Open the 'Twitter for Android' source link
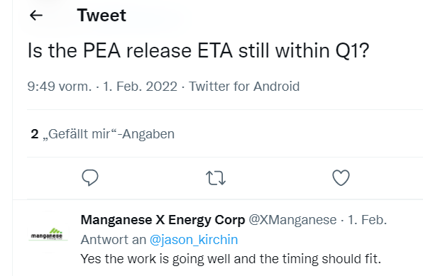Image resolution: width=423 pixels, height=276 pixels. coord(244,87)
